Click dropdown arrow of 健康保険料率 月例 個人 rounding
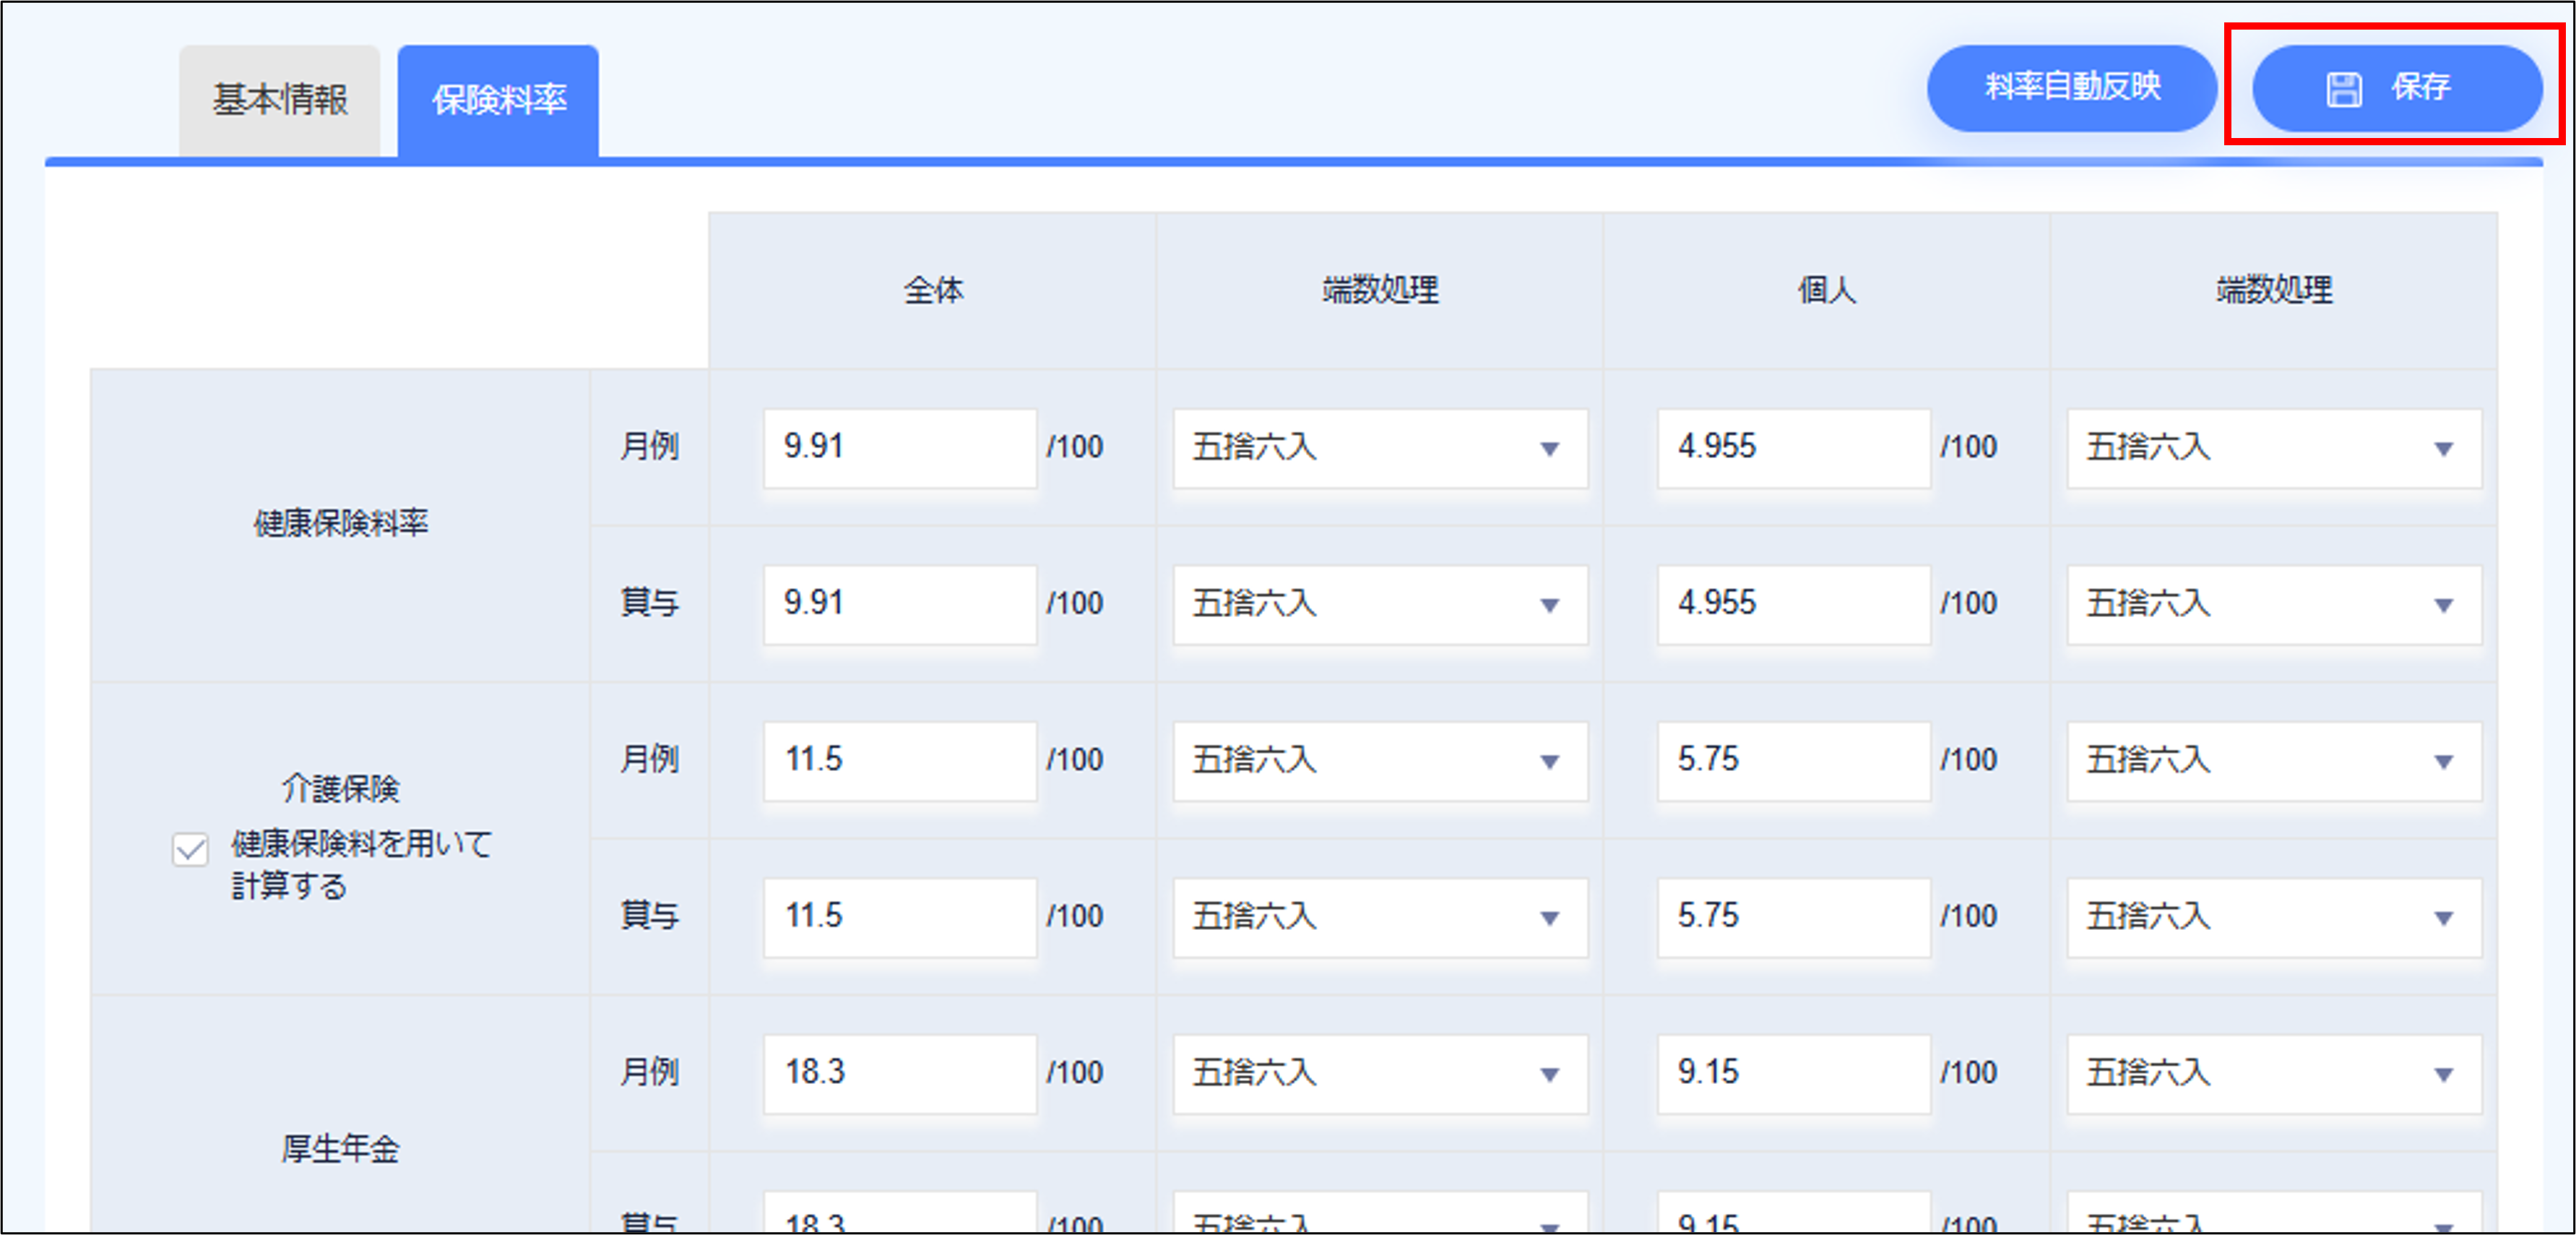 click(x=2443, y=449)
